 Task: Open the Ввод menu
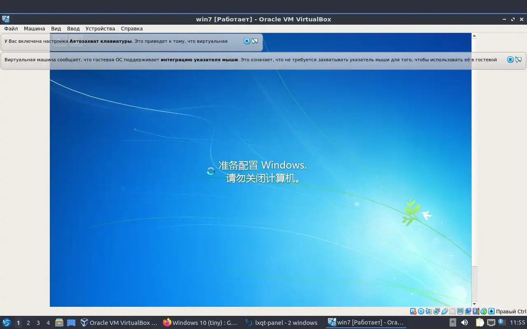[73, 29]
